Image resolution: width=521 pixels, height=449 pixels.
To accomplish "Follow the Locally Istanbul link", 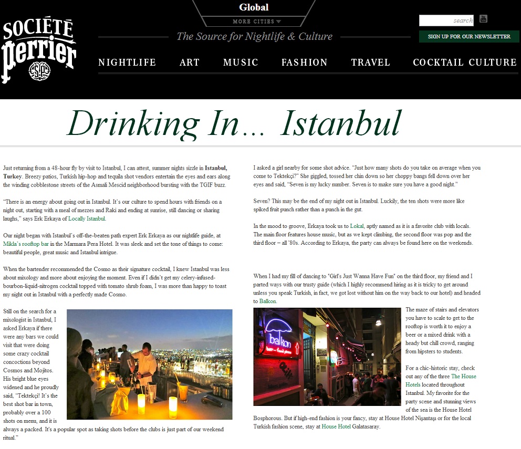I will coord(87,218).
